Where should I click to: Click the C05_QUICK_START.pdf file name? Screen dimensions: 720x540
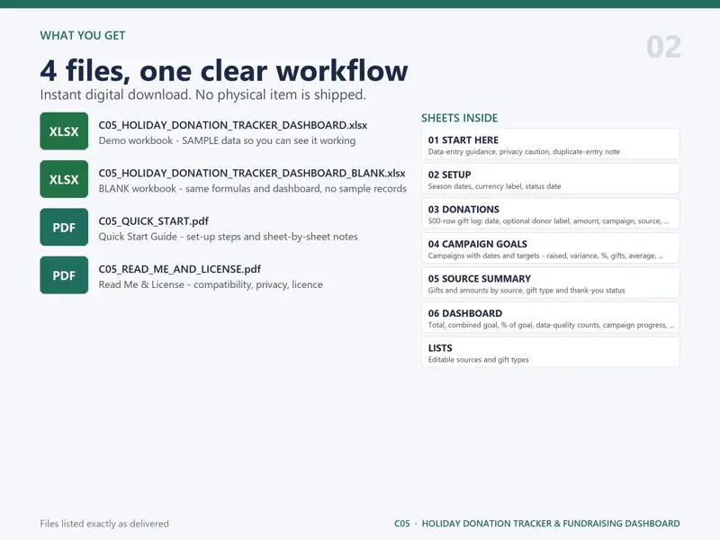tap(154, 220)
